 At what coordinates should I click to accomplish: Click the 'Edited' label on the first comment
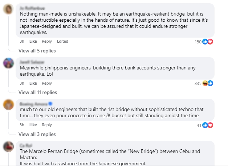[x=62, y=42]
